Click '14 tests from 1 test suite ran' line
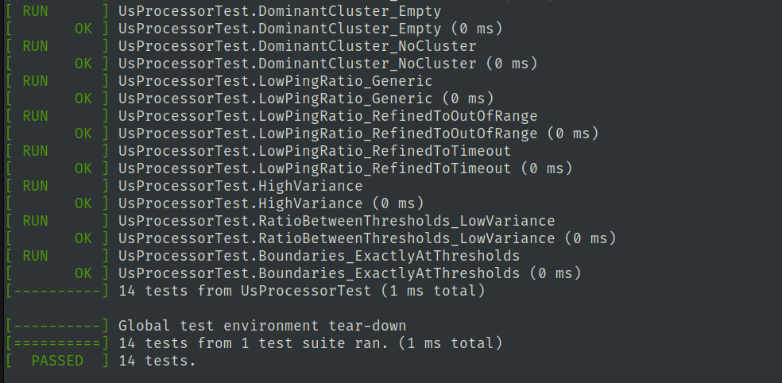The image size is (782, 383). coord(310,343)
